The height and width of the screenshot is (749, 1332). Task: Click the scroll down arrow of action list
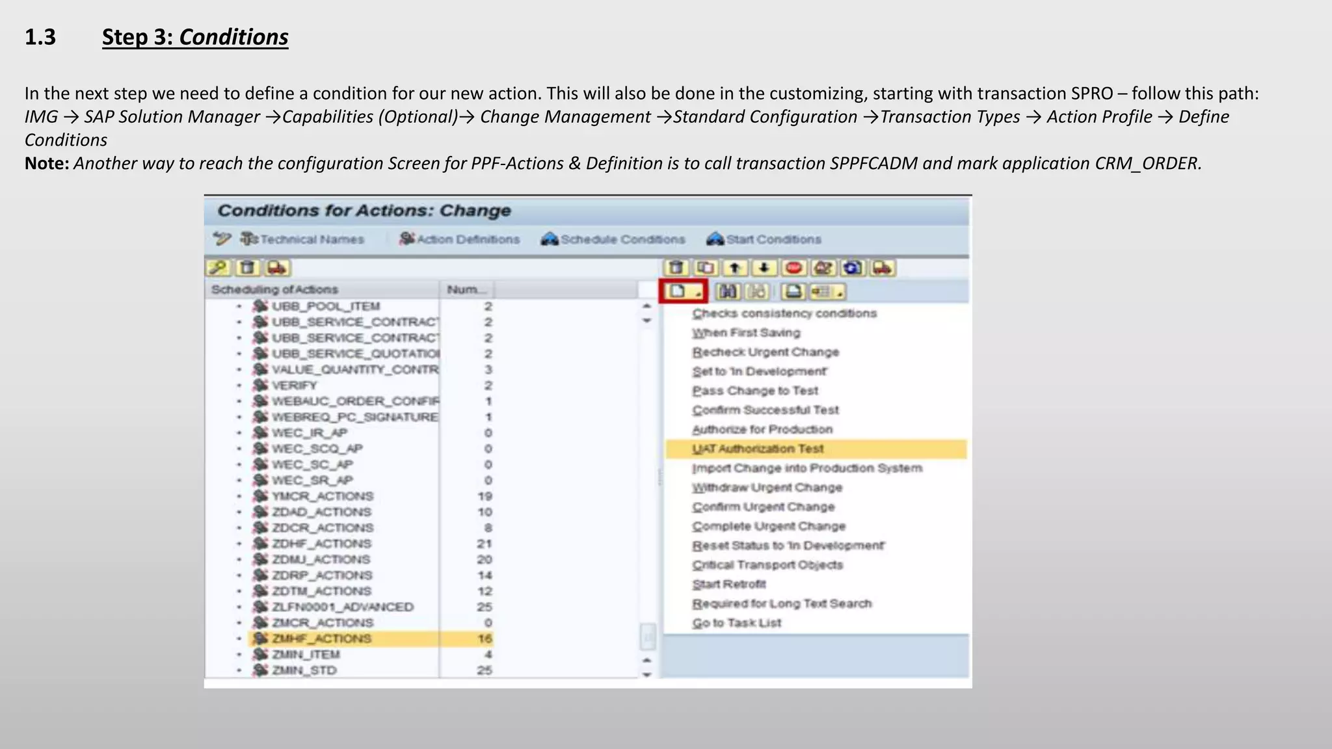point(646,674)
